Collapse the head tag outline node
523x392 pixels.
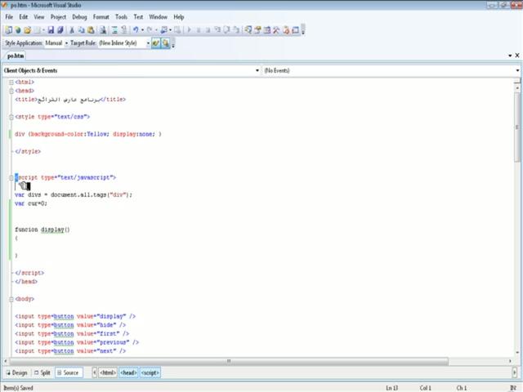[11, 91]
